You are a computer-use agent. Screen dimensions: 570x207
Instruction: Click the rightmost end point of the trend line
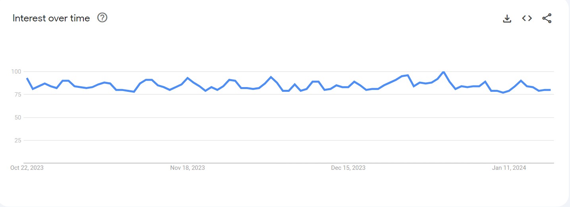click(550, 90)
